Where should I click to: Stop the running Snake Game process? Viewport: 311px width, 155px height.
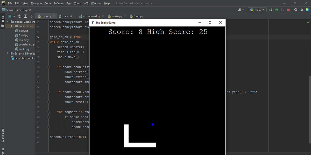click(288, 10)
